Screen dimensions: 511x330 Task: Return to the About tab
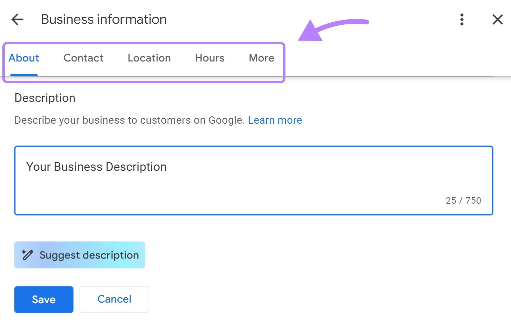23,58
